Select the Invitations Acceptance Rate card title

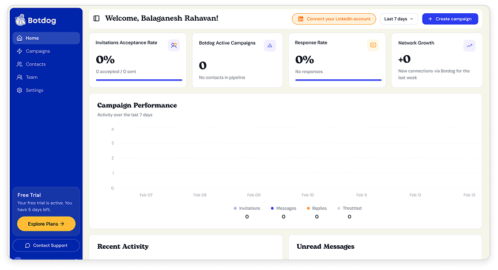click(126, 43)
